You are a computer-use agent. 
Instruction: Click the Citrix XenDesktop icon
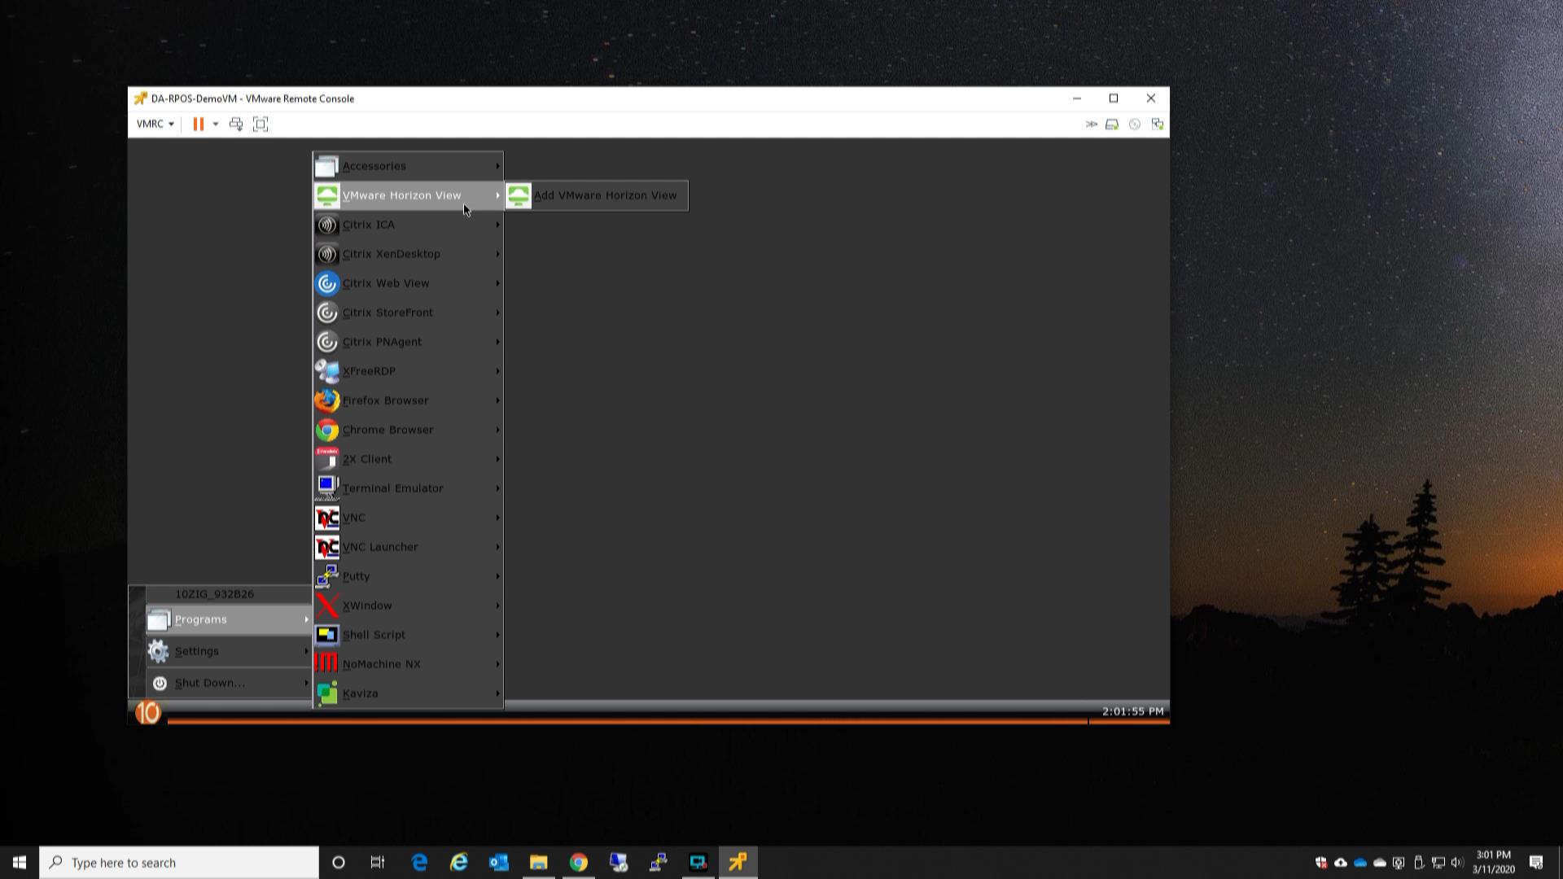point(327,254)
